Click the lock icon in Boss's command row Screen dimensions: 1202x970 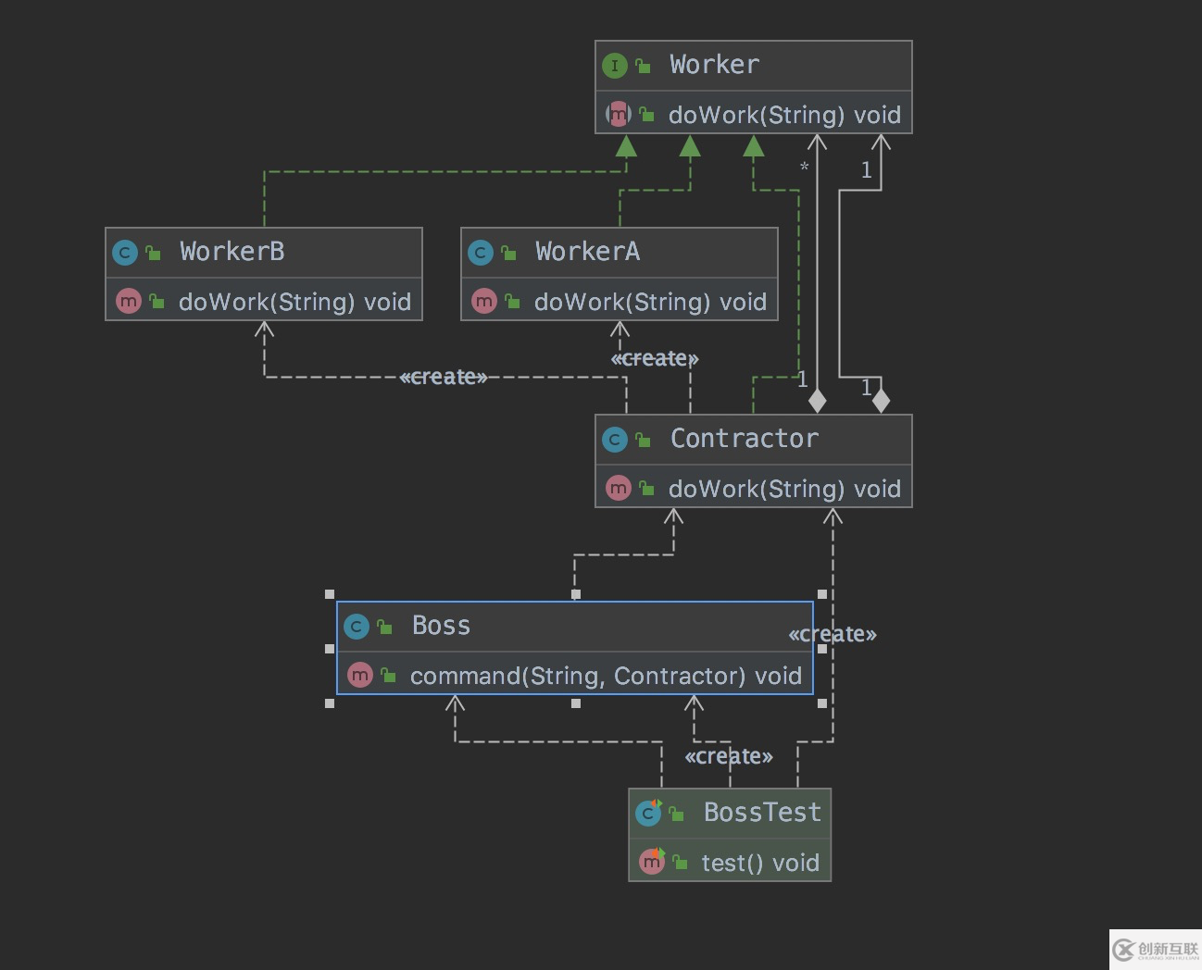(x=388, y=677)
